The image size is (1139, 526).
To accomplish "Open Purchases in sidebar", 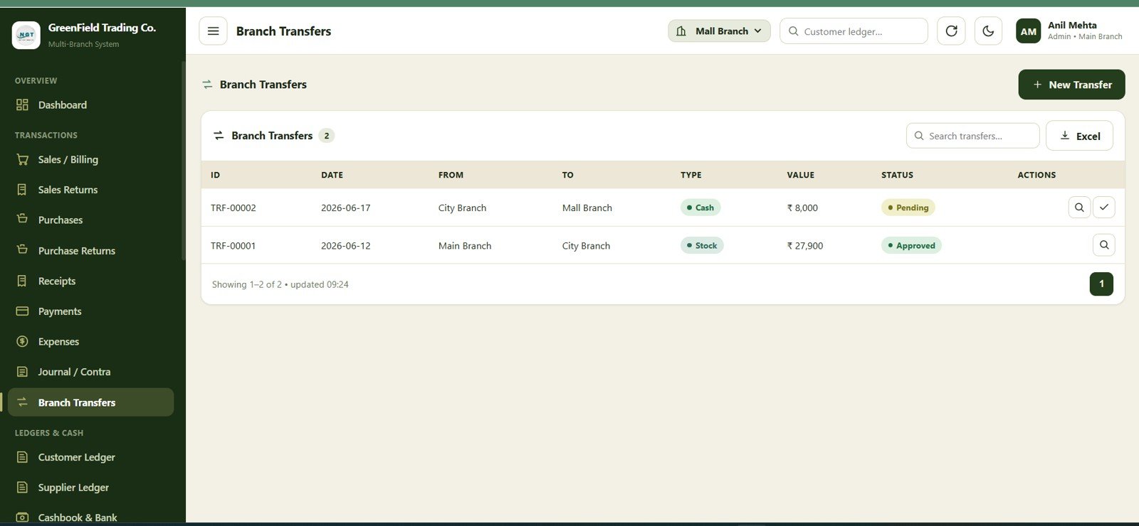I will pos(90,220).
